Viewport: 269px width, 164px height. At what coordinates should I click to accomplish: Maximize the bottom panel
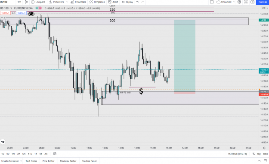(x=265, y=161)
